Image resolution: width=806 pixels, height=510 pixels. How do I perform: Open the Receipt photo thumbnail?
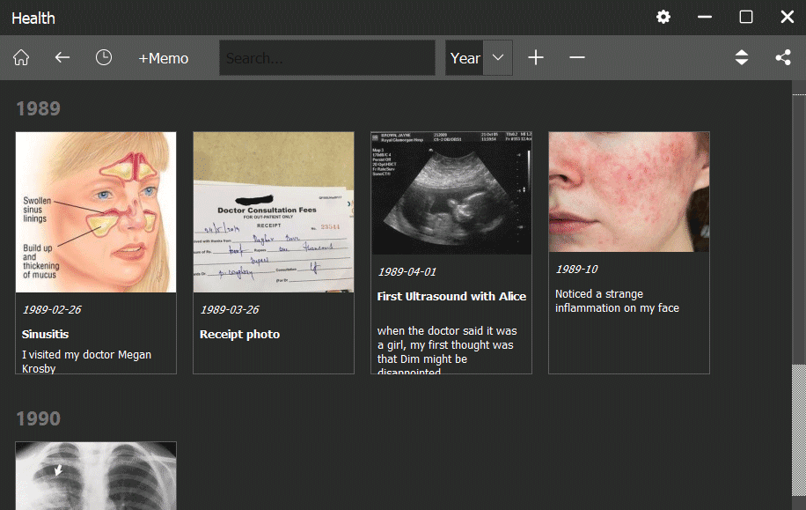click(274, 212)
